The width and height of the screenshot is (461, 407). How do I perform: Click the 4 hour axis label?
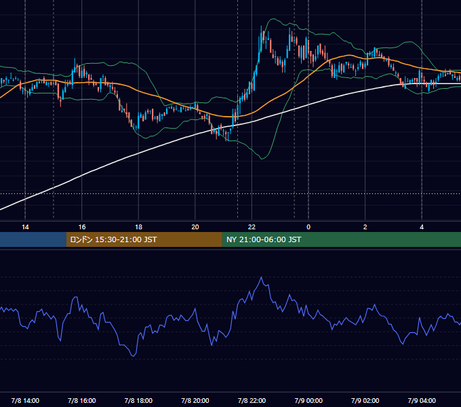422,227
